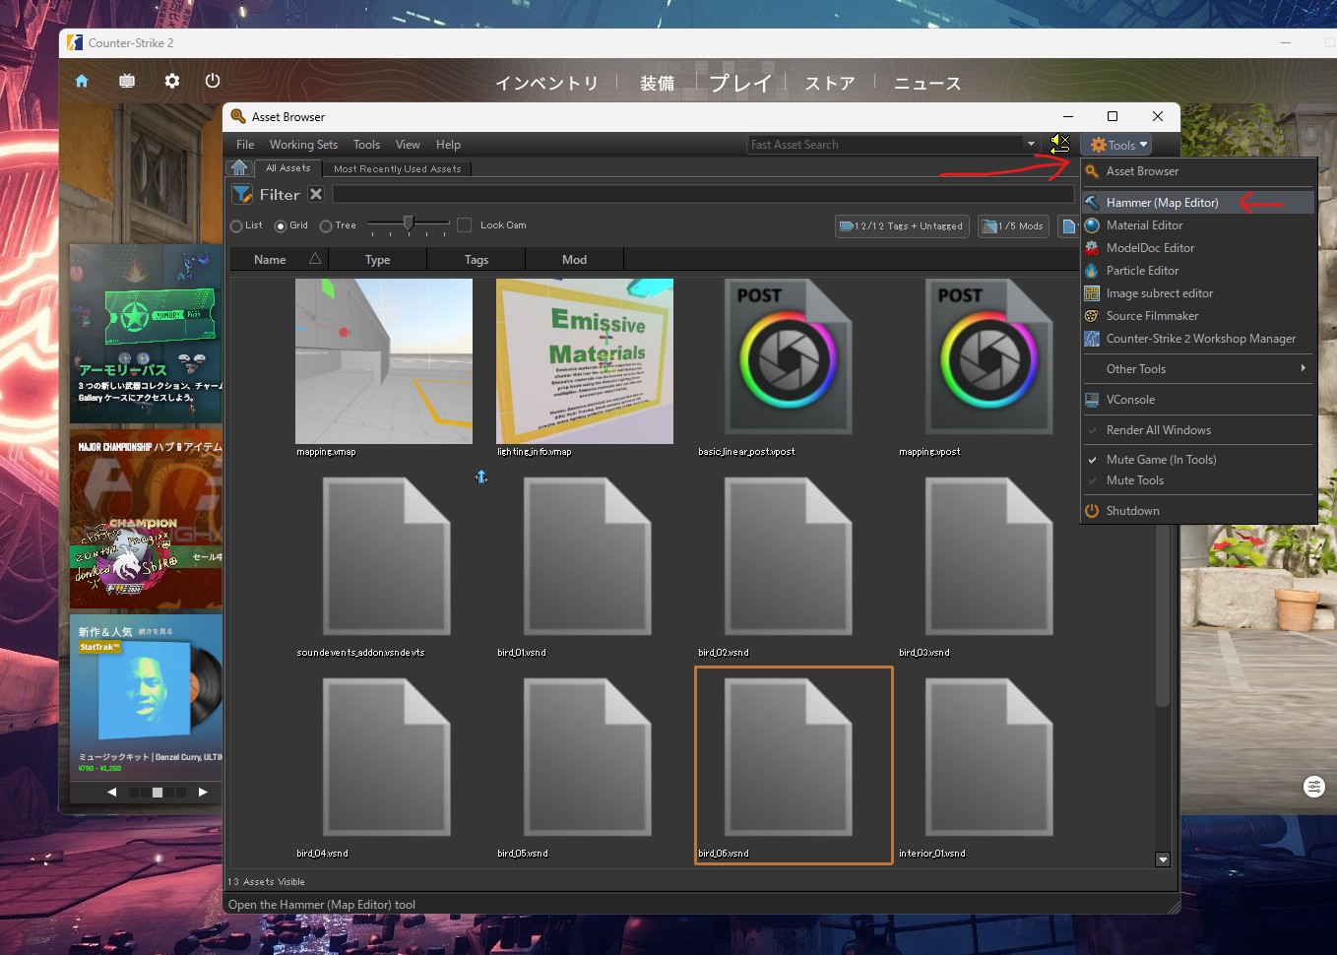This screenshot has height=955, width=1337.
Task: Select the lighting_info.vmap thumbnail
Action: [585, 361]
